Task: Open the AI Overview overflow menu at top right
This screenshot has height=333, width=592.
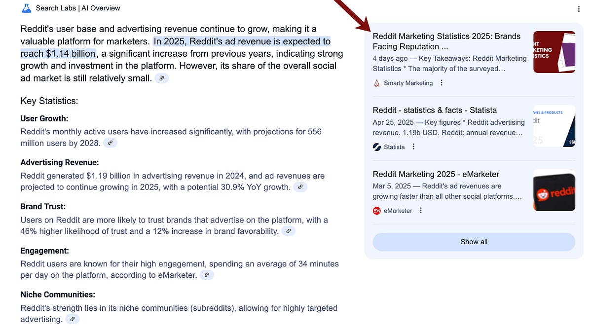Action: click(x=579, y=9)
